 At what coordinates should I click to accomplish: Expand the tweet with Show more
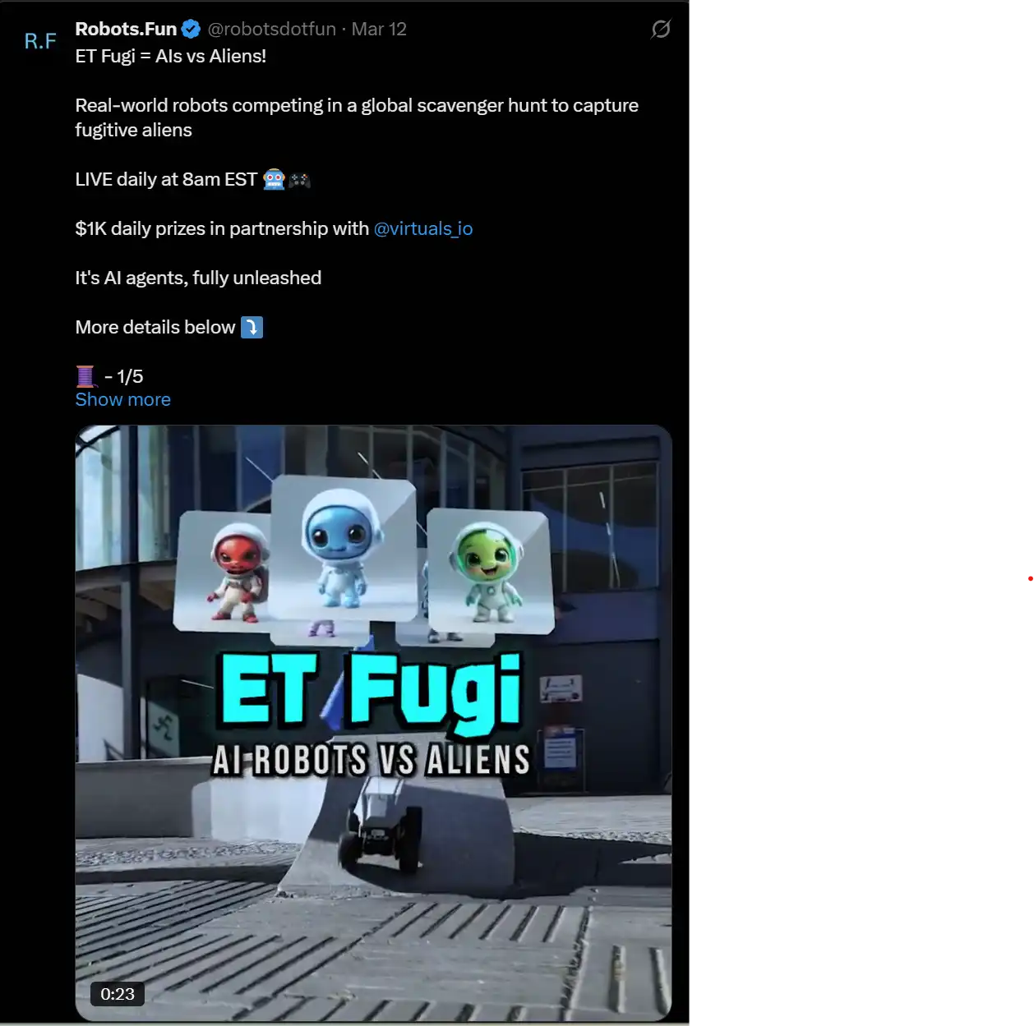coord(123,400)
